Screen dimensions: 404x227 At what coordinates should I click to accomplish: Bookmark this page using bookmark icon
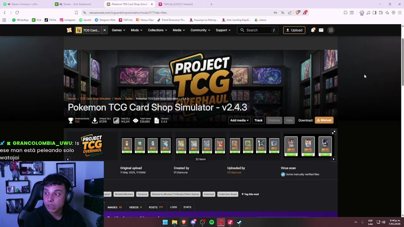(76, 13)
